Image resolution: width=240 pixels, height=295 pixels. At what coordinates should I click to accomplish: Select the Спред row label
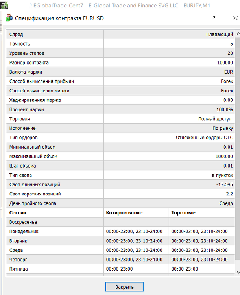16,35
